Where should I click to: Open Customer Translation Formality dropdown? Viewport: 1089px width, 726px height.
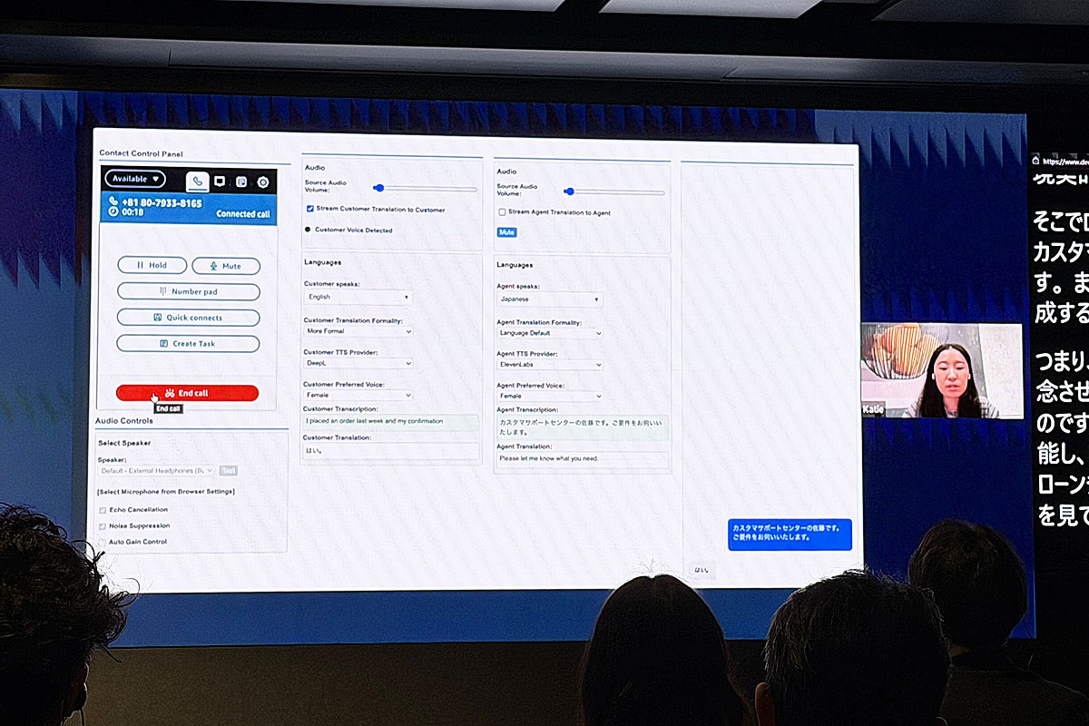point(359,331)
